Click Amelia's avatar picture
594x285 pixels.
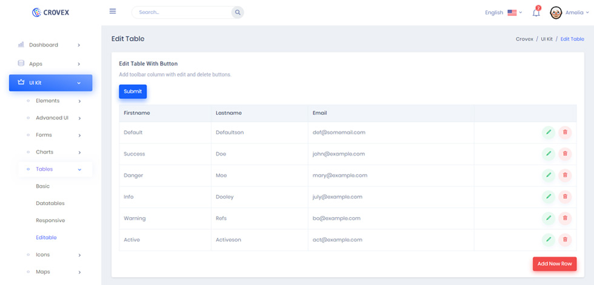(556, 13)
